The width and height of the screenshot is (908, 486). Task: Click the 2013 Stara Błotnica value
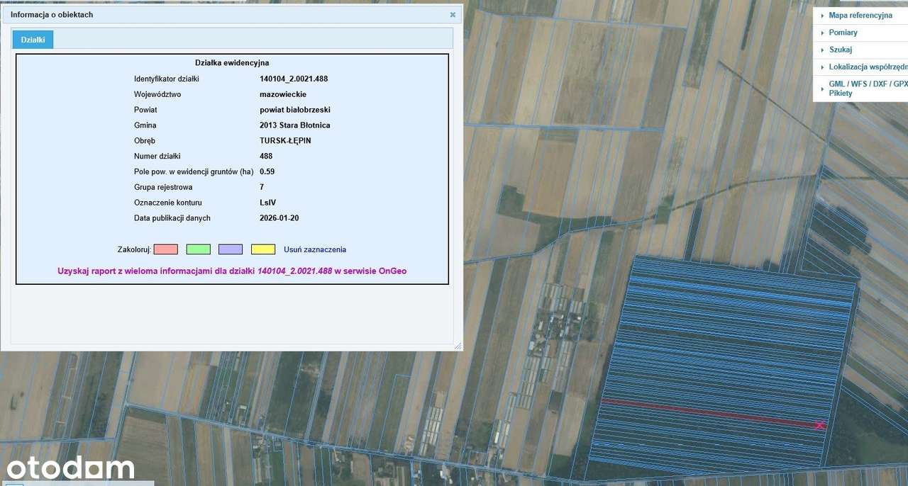point(295,125)
